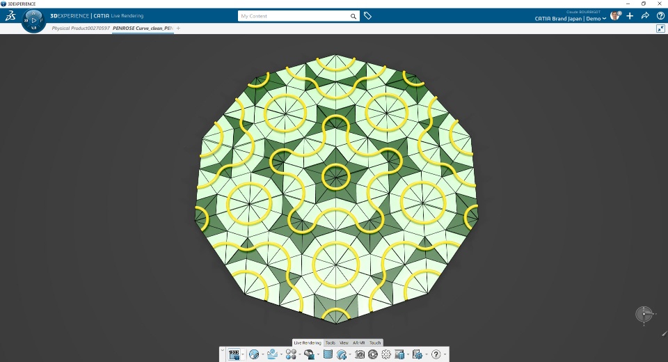Expand the toolbar help icon dropdown arrow
Viewport: 668px width, 362px height.
pos(445,355)
